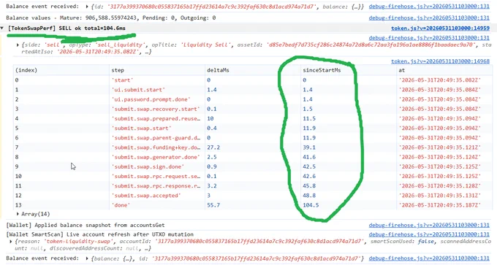Select the [Wallet] Applied balance snapshot from accountsGet line
Viewport: 497px width, 265px height.
85,225
